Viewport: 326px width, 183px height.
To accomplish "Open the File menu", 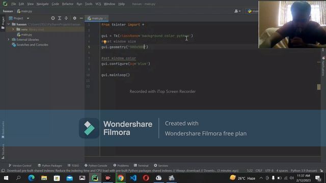I will (x=14, y=4).
